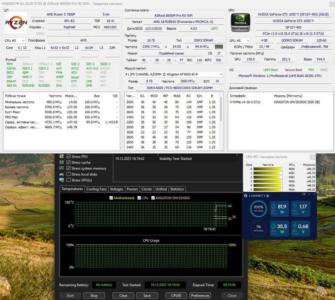Click the blue lightning icon in CPU voltage tile
335x300 pixels.
pyautogui.click(x=295, y=206)
